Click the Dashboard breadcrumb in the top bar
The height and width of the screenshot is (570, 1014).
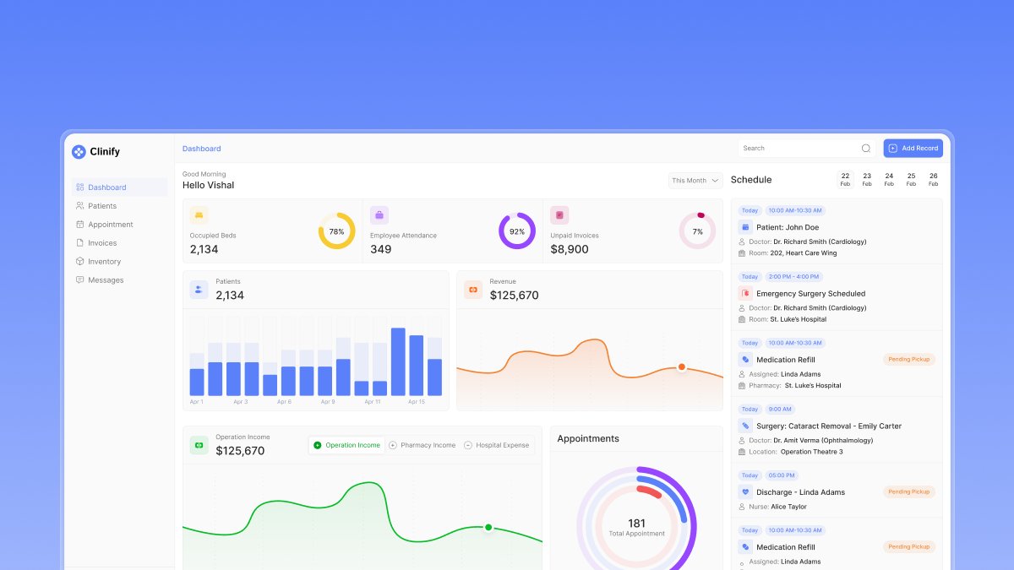[201, 149]
